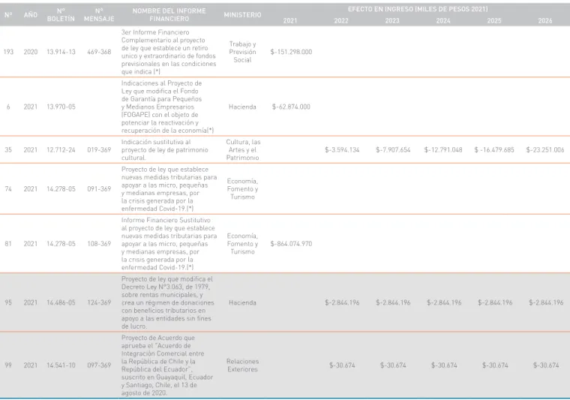
Task: Select the $-3.594.134 value
Action: (342, 150)
